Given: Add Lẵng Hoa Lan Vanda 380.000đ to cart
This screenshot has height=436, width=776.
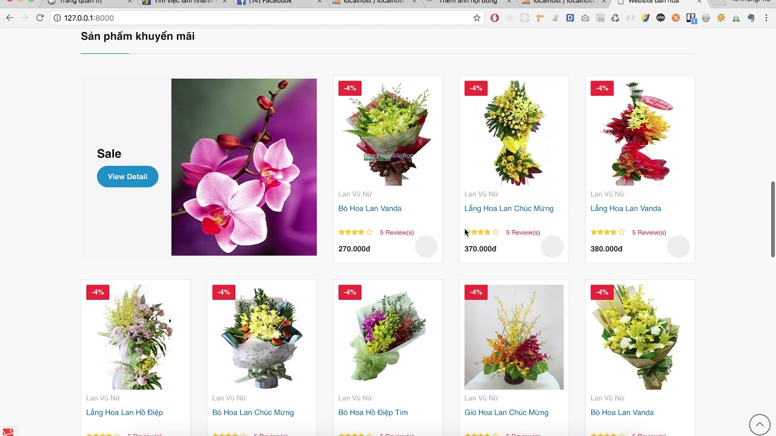Looking at the screenshot, I should (x=678, y=246).
